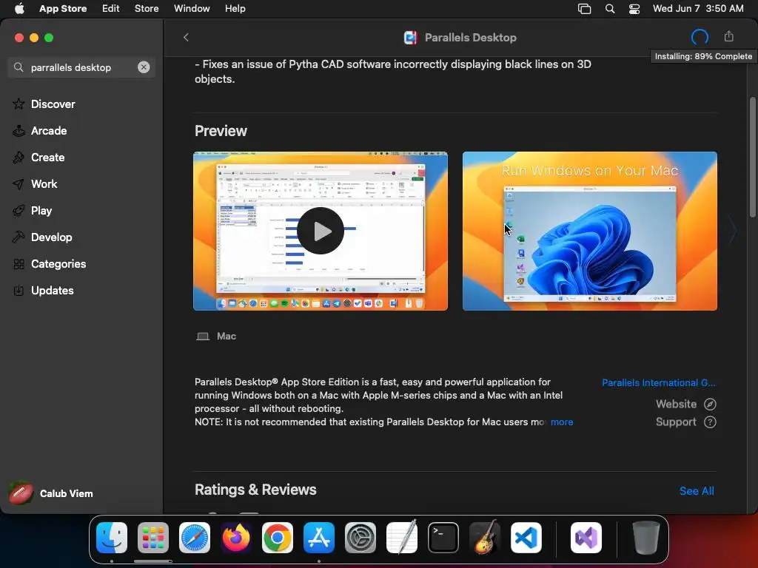Open the App Store menu
758x568 pixels.
(x=63, y=9)
